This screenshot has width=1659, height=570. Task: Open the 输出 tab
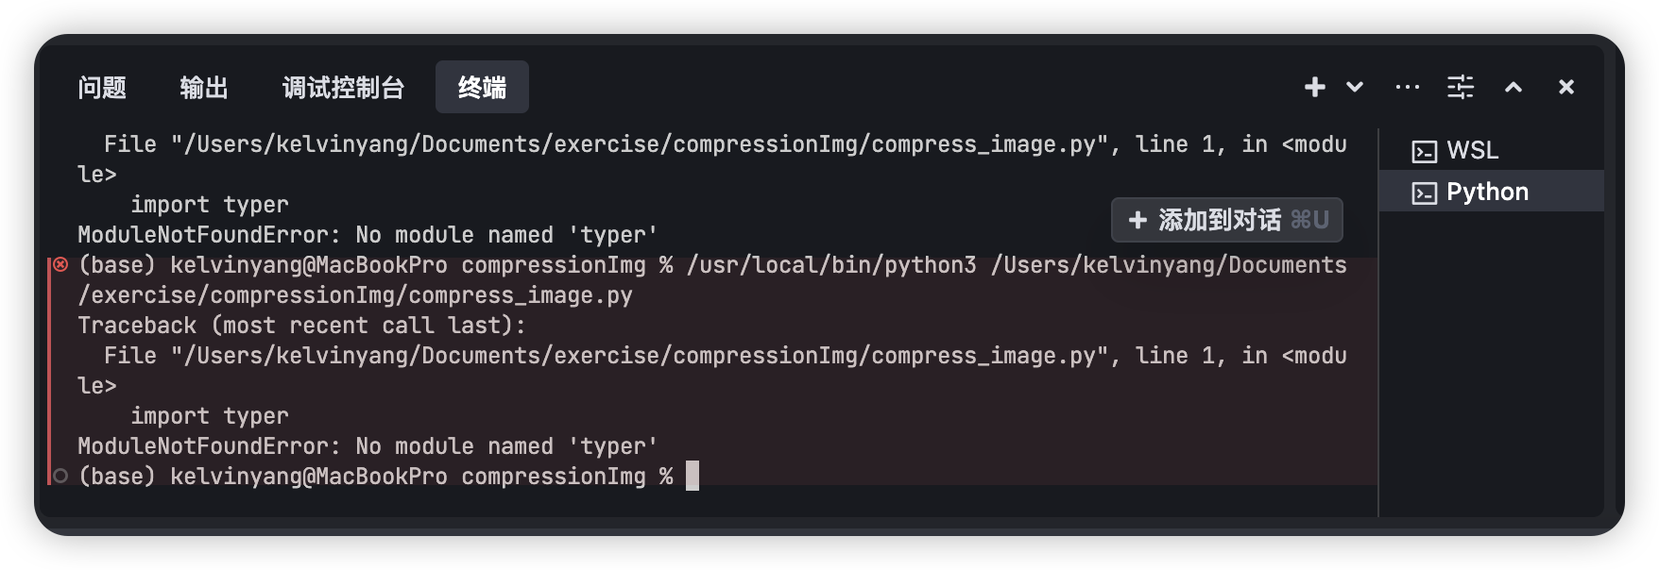click(x=204, y=88)
